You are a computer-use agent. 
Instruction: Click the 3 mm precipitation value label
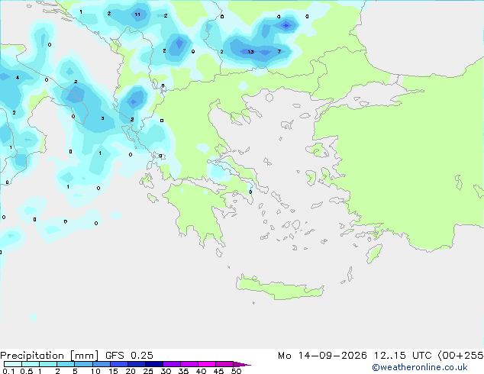(102, 118)
